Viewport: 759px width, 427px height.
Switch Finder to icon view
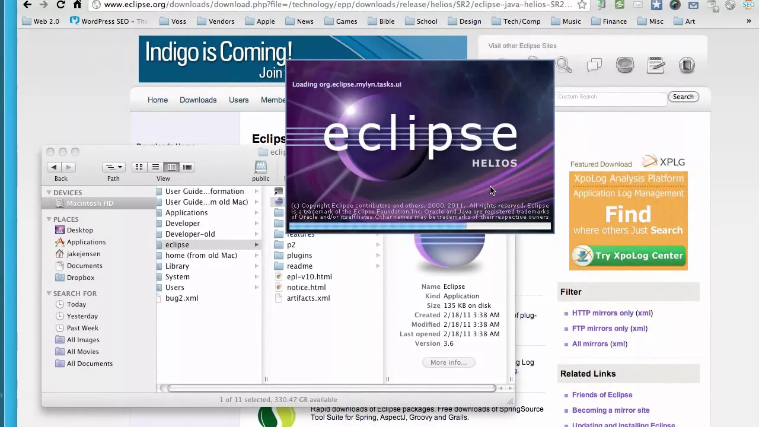coord(139,167)
